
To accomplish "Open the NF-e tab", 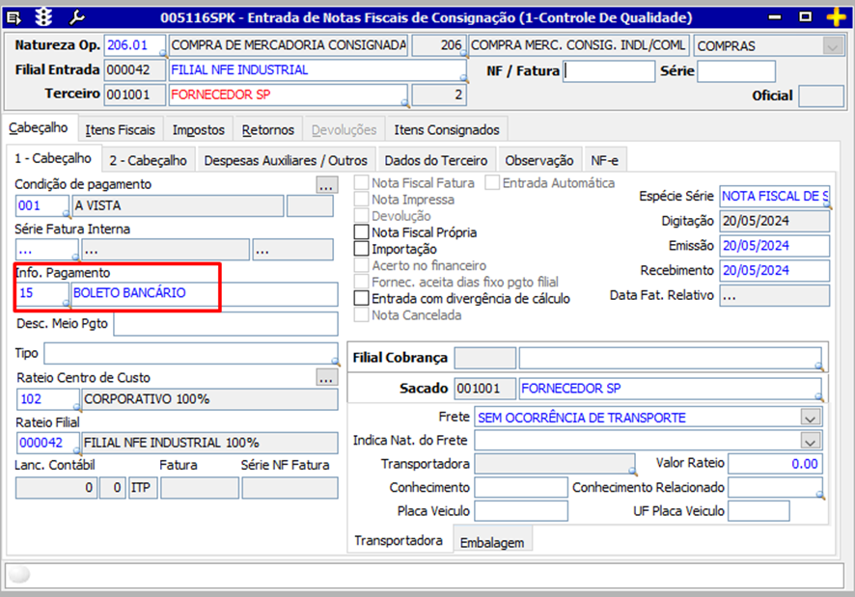I will click(605, 160).
